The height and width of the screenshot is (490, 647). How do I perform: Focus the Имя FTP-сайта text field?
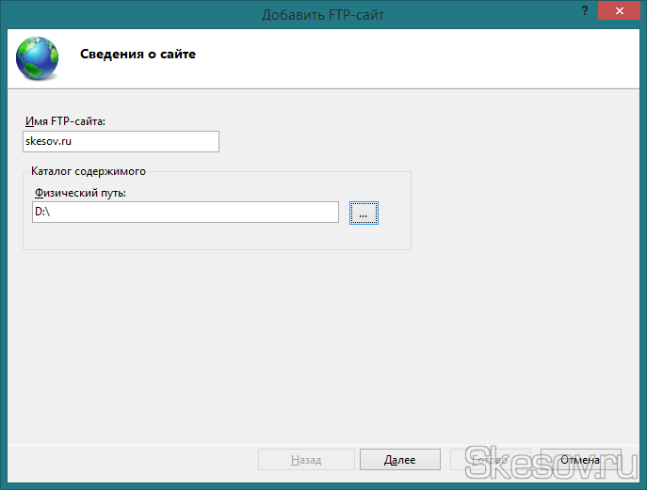tap(121, 141)
